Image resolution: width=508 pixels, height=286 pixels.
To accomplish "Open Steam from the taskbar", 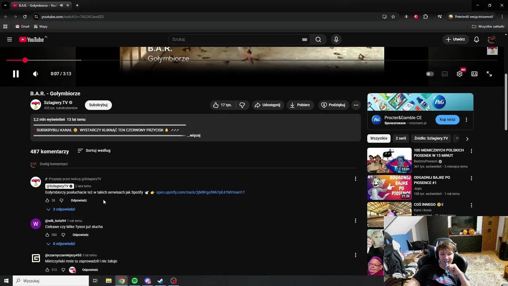I will 161,281.
